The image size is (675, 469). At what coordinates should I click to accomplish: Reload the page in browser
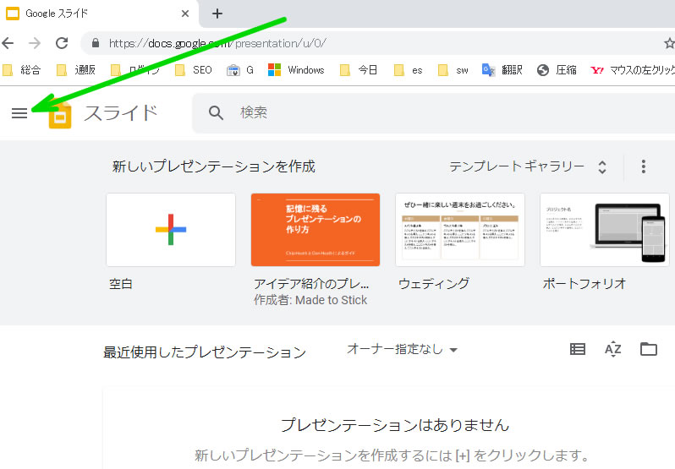[62, 42]
